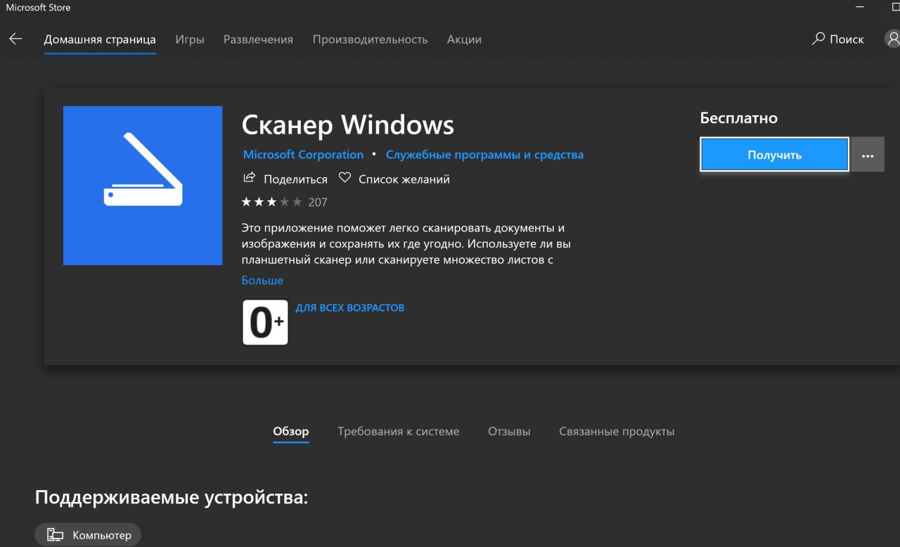Minimize the Microsoft Store window

pos(859,8)
